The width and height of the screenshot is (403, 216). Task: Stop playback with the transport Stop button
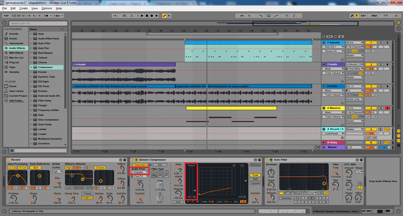tap(147, 16)
